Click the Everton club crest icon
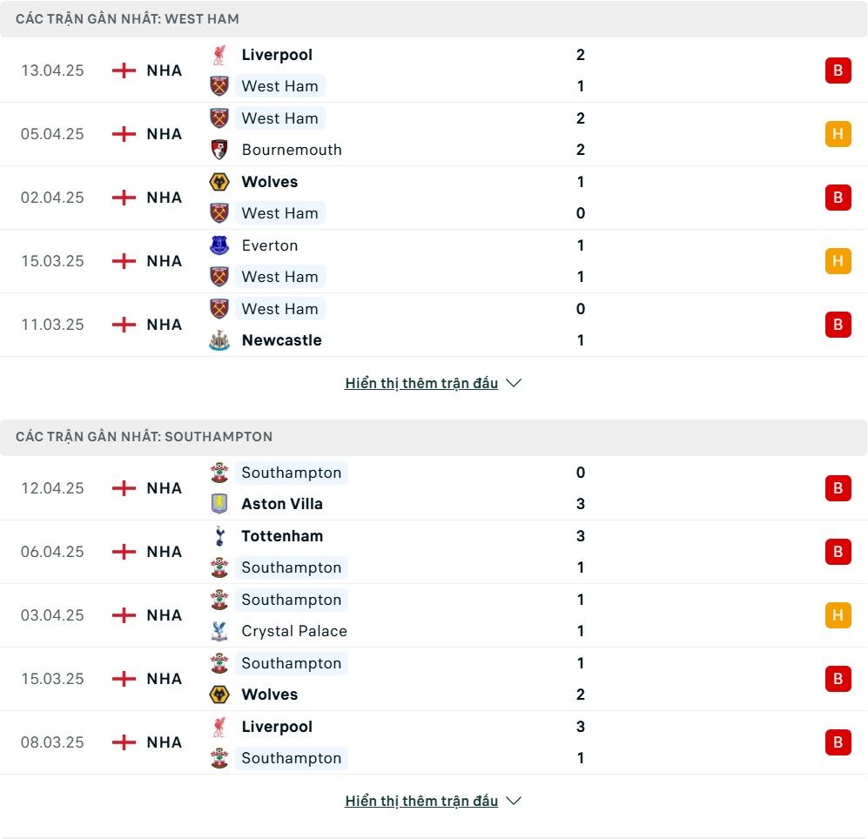The height and width of the screenshot is (839, 868). point(219,245)
